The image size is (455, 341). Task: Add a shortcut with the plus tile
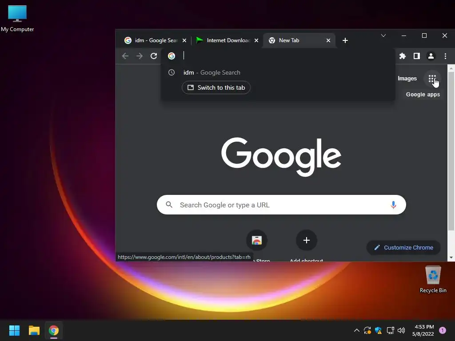307,240
